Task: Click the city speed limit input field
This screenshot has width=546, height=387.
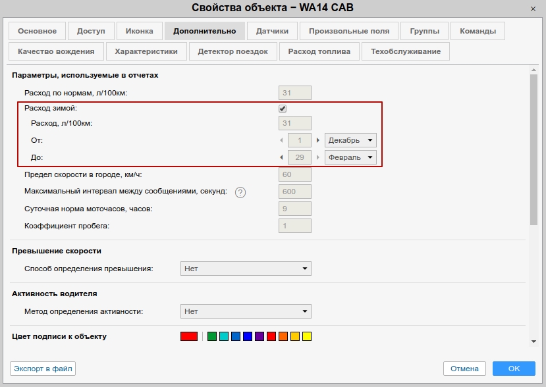Action: 296,175
